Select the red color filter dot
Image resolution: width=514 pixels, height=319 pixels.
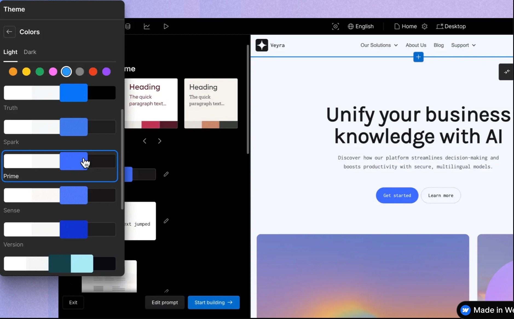coord(93,72)
